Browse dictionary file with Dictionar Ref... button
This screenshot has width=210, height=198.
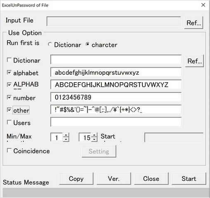[x=194, y=61]
